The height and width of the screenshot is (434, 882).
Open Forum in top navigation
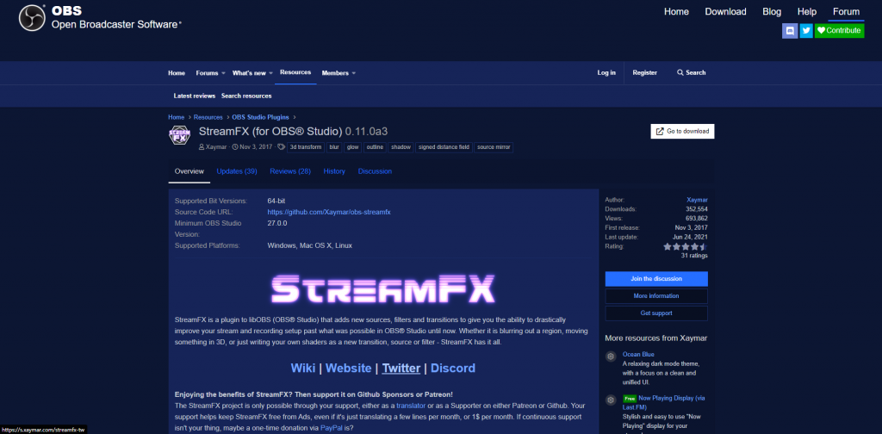click(x=846, y=12)
